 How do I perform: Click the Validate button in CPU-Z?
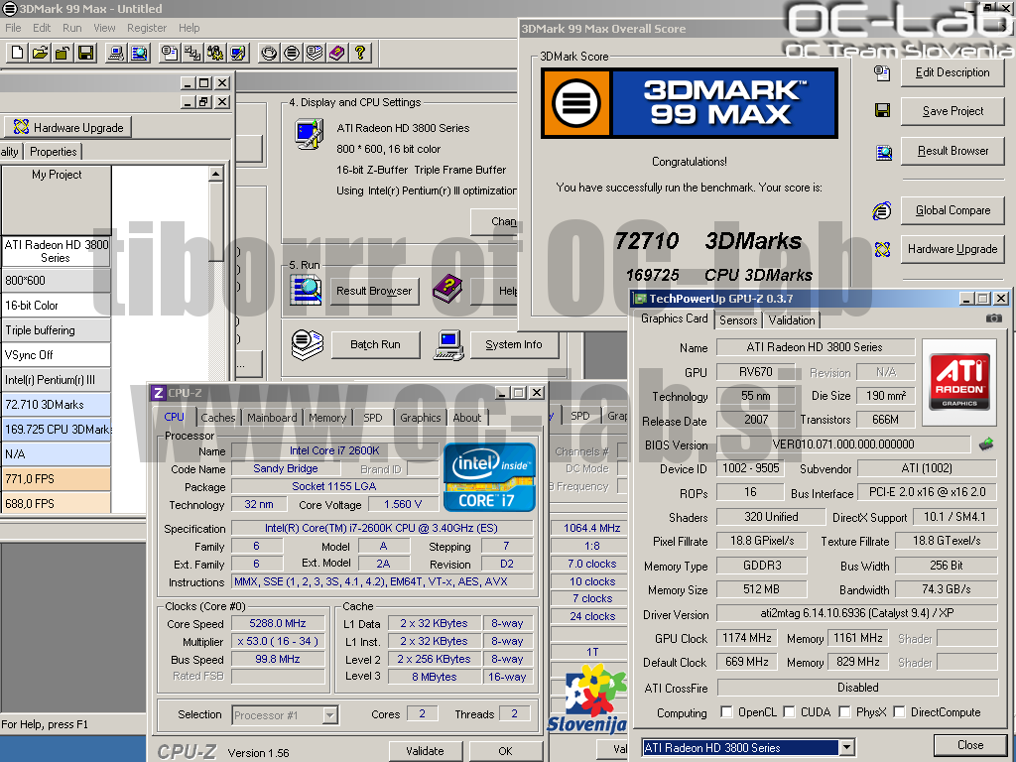pyautogui.click(x=425, y=751)
